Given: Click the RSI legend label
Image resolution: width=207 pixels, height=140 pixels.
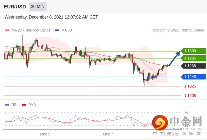Looking at the screenshot, I should coord(14,105).
